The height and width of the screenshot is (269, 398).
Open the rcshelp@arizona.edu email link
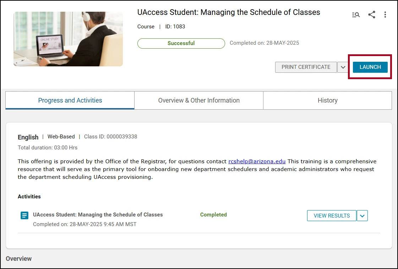click(257, 161)
